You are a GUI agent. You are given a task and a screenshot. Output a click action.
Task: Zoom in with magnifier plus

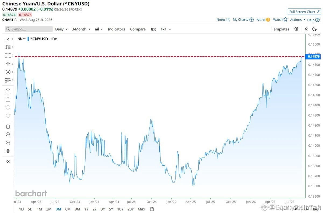click(x=8, y=135)
